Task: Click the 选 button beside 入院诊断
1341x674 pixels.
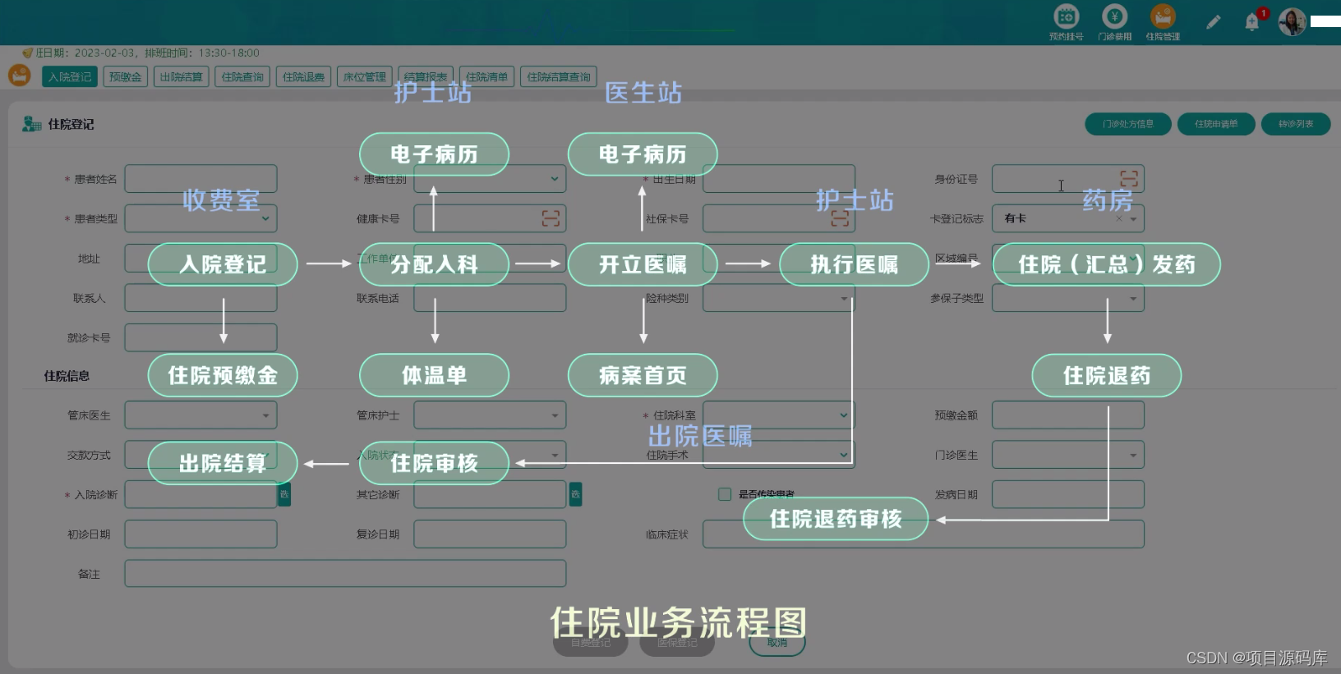Action: [x=284, y=494]
